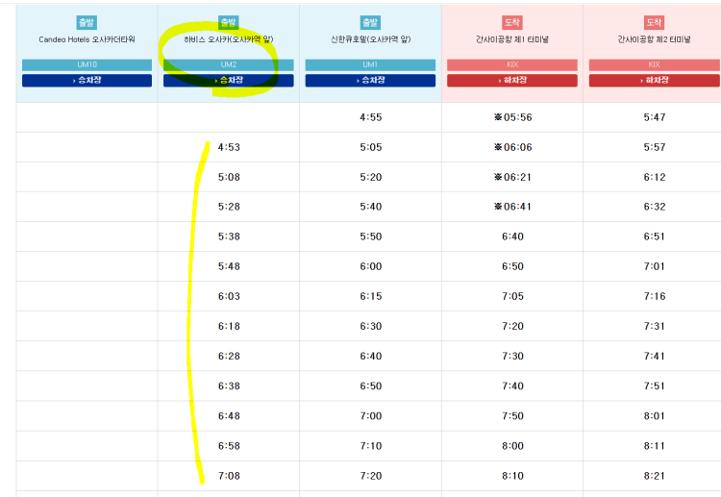Click the 7:08 departure in 하비스 column

(x=229, y=475)
